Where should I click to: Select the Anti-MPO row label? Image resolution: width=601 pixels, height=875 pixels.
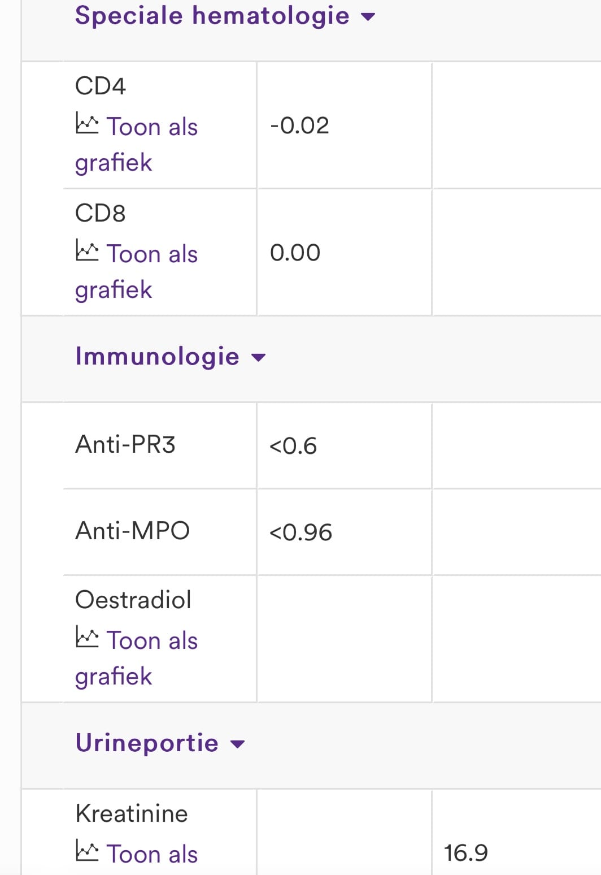click(133, 531)
